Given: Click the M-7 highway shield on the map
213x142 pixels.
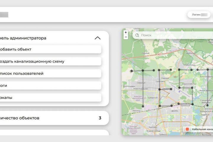Looking at the screenshot, I should [x=159, y=54].
